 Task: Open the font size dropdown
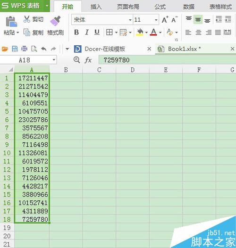pos(156,20)
